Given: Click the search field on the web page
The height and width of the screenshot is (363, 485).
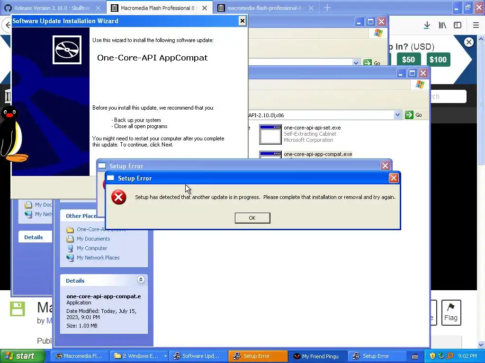Looking at the screenshot, I should (x=449, y=96).
